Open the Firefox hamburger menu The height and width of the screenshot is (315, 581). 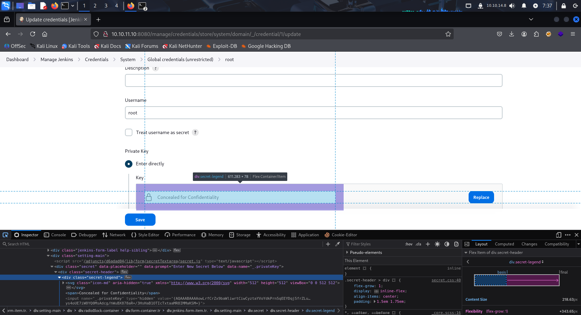coord(573,34)
